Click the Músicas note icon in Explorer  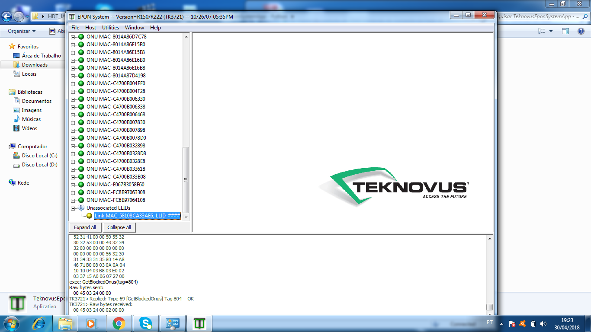coord(16,119)
